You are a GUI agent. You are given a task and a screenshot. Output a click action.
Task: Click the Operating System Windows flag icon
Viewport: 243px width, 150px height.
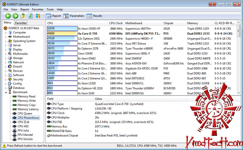(10, 41)
